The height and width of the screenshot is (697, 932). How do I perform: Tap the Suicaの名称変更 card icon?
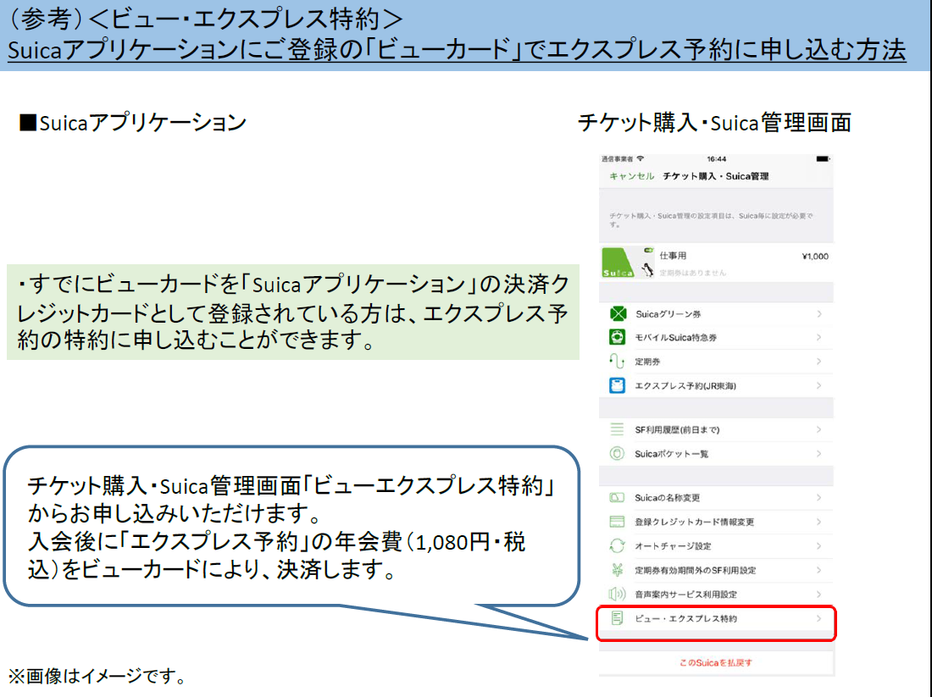click(617, 497)
